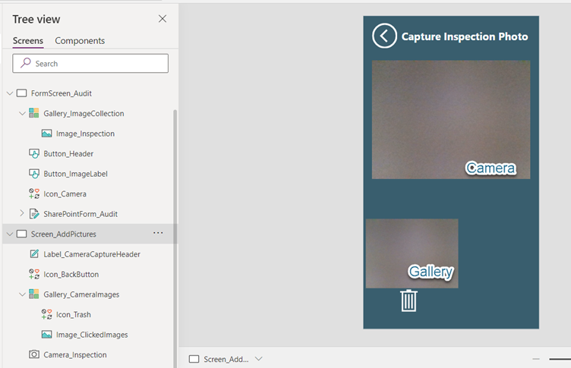Click the Icon_Camera icon glyph
Screen dimensions: 571x368
coord(34,193)
